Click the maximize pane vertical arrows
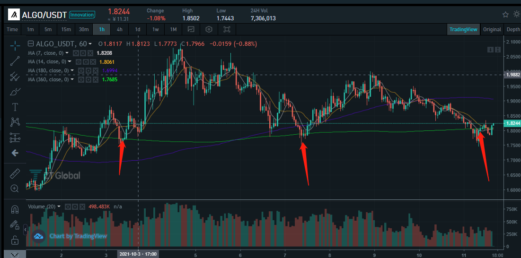 coord(497,50)
